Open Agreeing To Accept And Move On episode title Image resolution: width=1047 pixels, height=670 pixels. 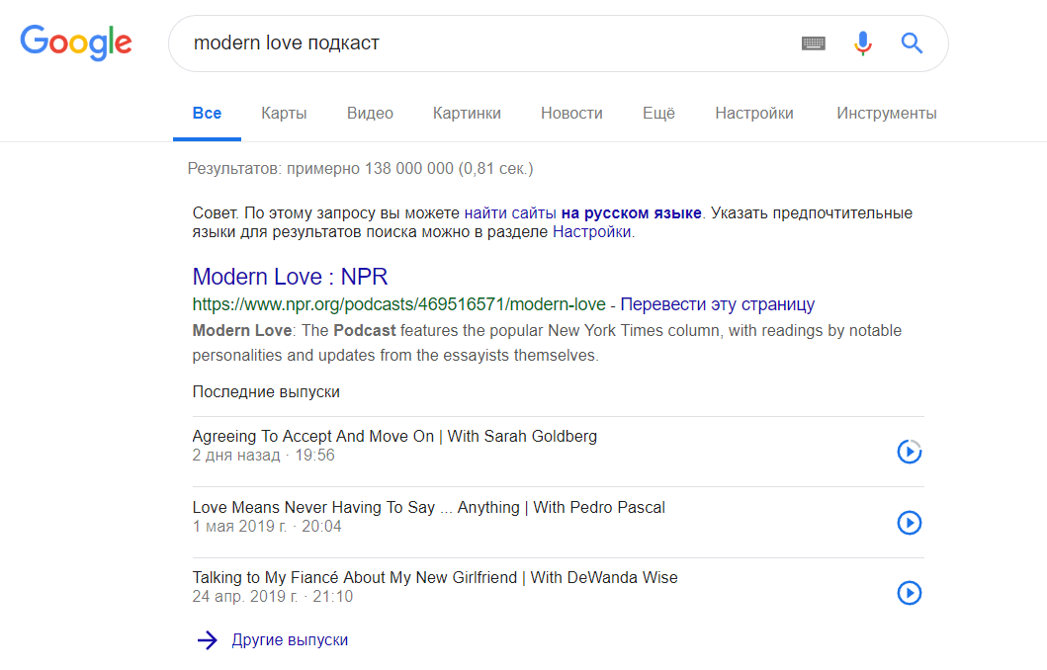point(394,437)
